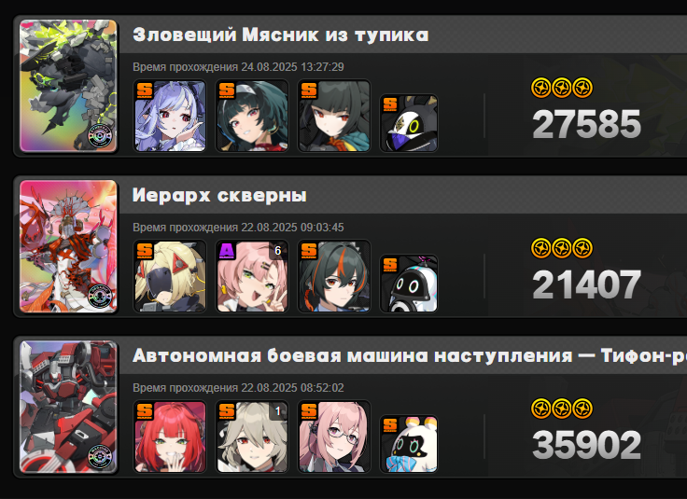The height and width of the screenshot is (499, 687).
Task: Click the score 21407
Action: tap(587, 284)
